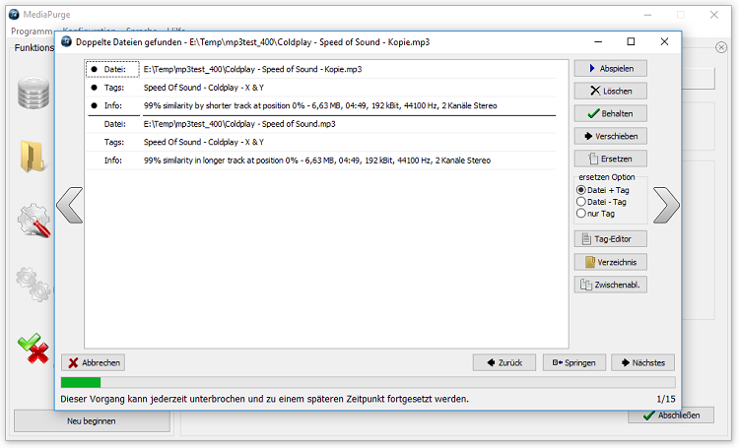Go to previous duplicate with large left arrow

[70, 205]
